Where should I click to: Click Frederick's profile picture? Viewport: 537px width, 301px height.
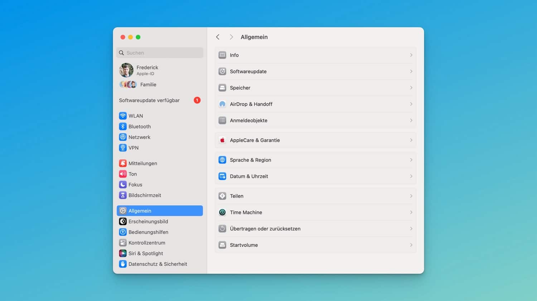(126, 70)
